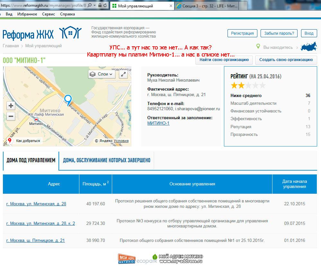
Task: Click the Мой управляющий breadcrumb
Action: [x=43, y=46]
